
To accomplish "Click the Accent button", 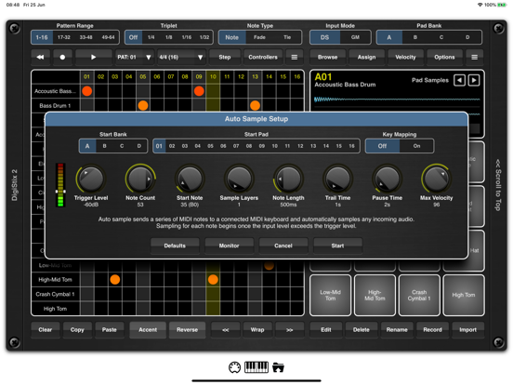I will (148, 330).
